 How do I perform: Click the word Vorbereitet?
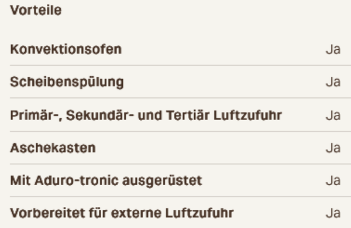tap(48, 213)
